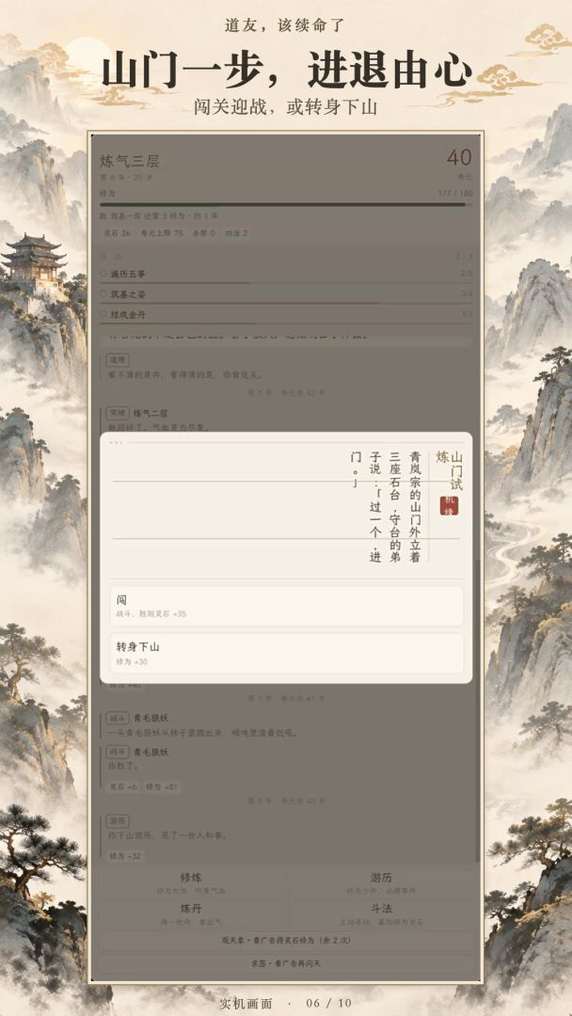Click the 战斗、胜则灵石 +35 hint
The height and width of the screenshot is (1016, 572).
click(151, 613)
